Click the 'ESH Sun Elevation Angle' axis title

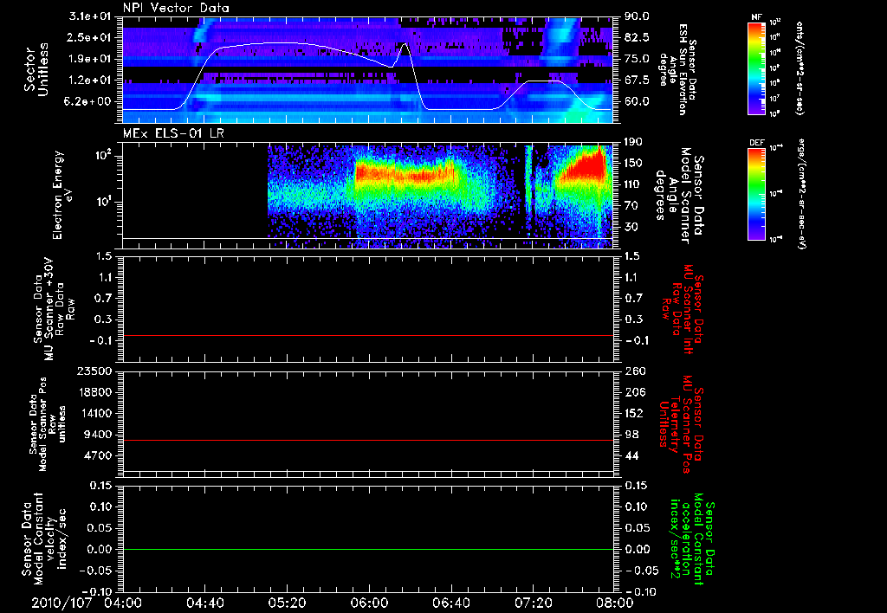(x=677, y=69)
